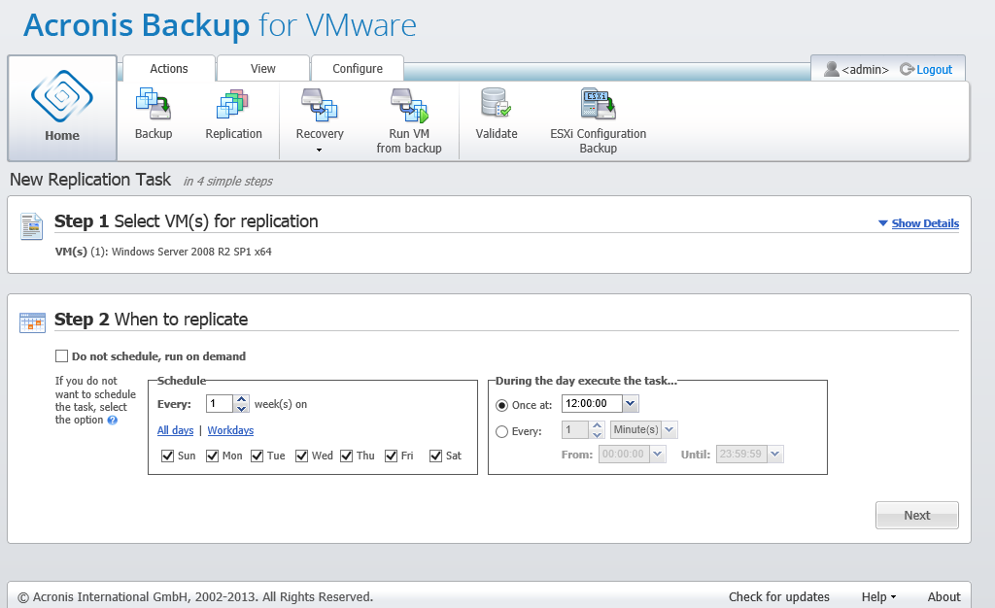
Task: Switch to the Actions tab
Action: (169, 68)
